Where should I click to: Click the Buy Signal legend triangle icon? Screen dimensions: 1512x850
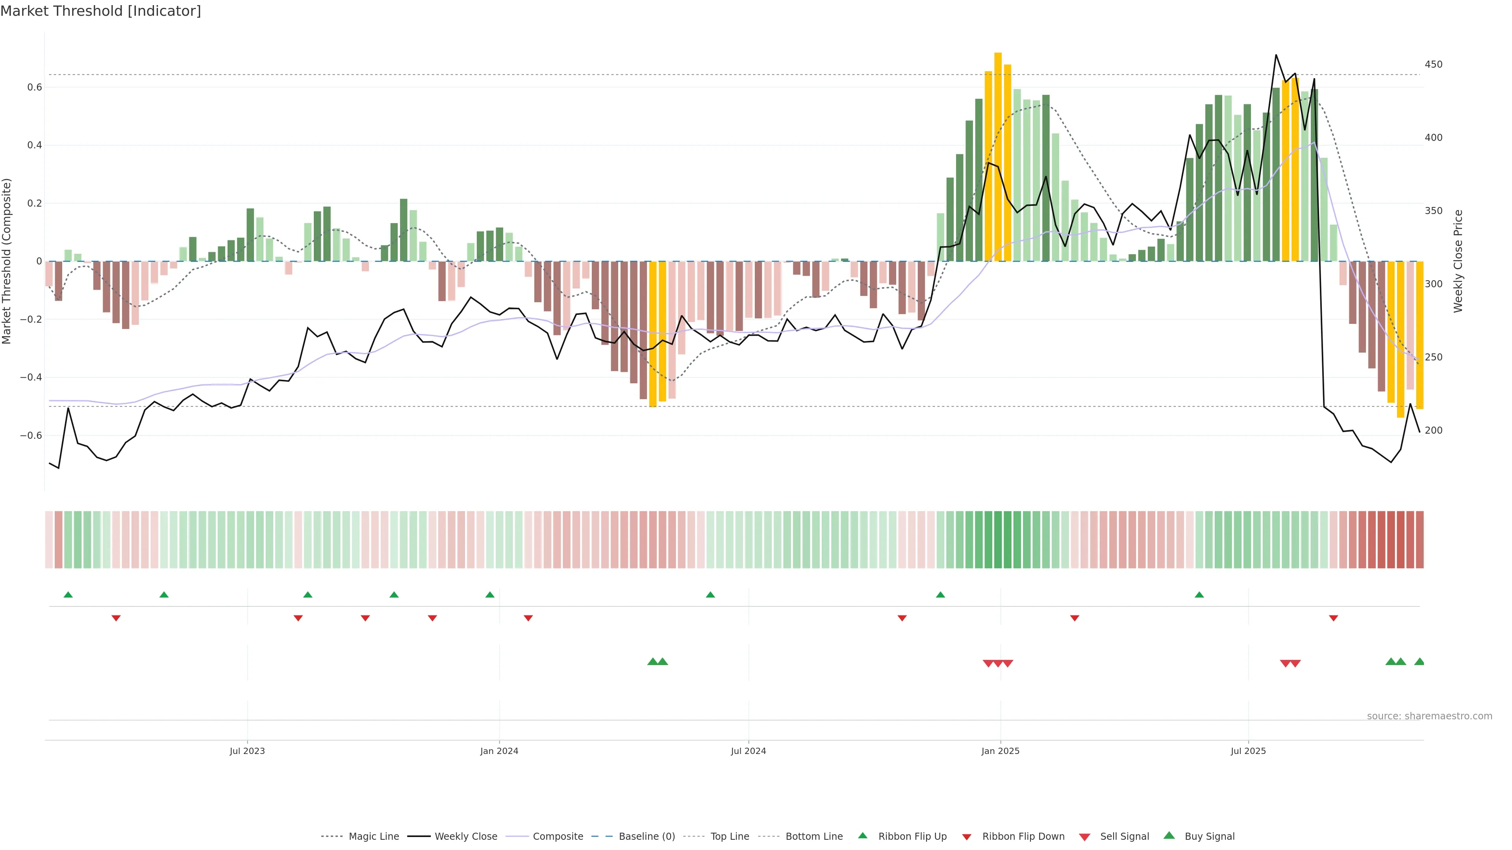1169,835
